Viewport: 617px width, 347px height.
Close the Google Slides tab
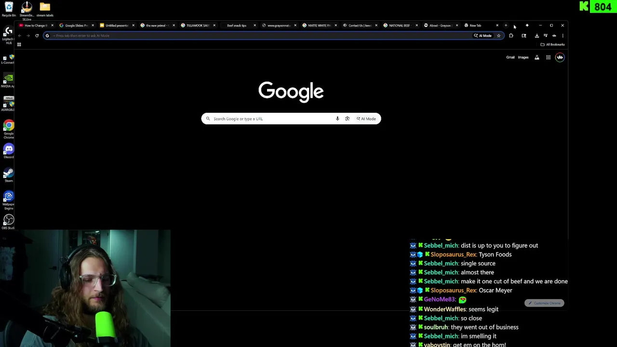[93, 26]
